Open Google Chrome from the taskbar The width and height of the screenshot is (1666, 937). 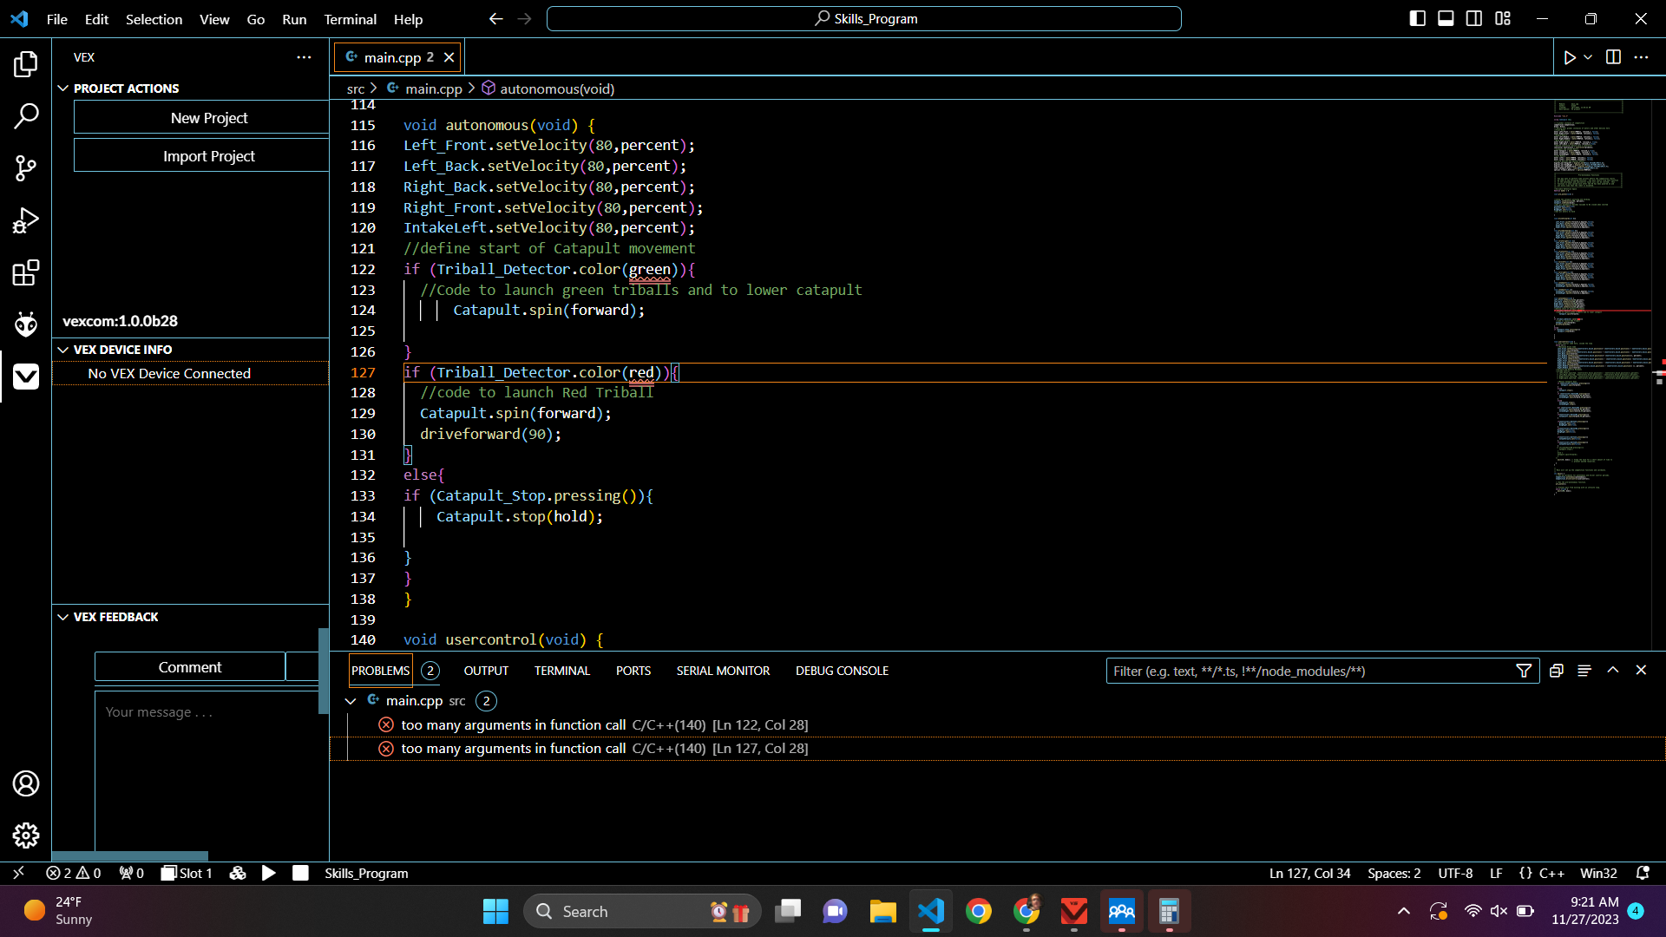[978, 912]
